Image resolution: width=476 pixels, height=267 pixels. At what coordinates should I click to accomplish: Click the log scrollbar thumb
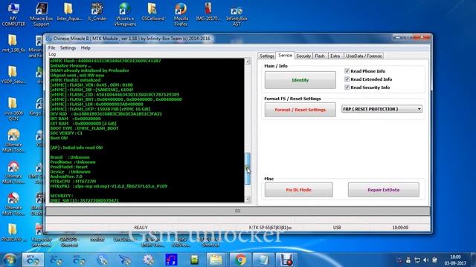click(248, 168)
